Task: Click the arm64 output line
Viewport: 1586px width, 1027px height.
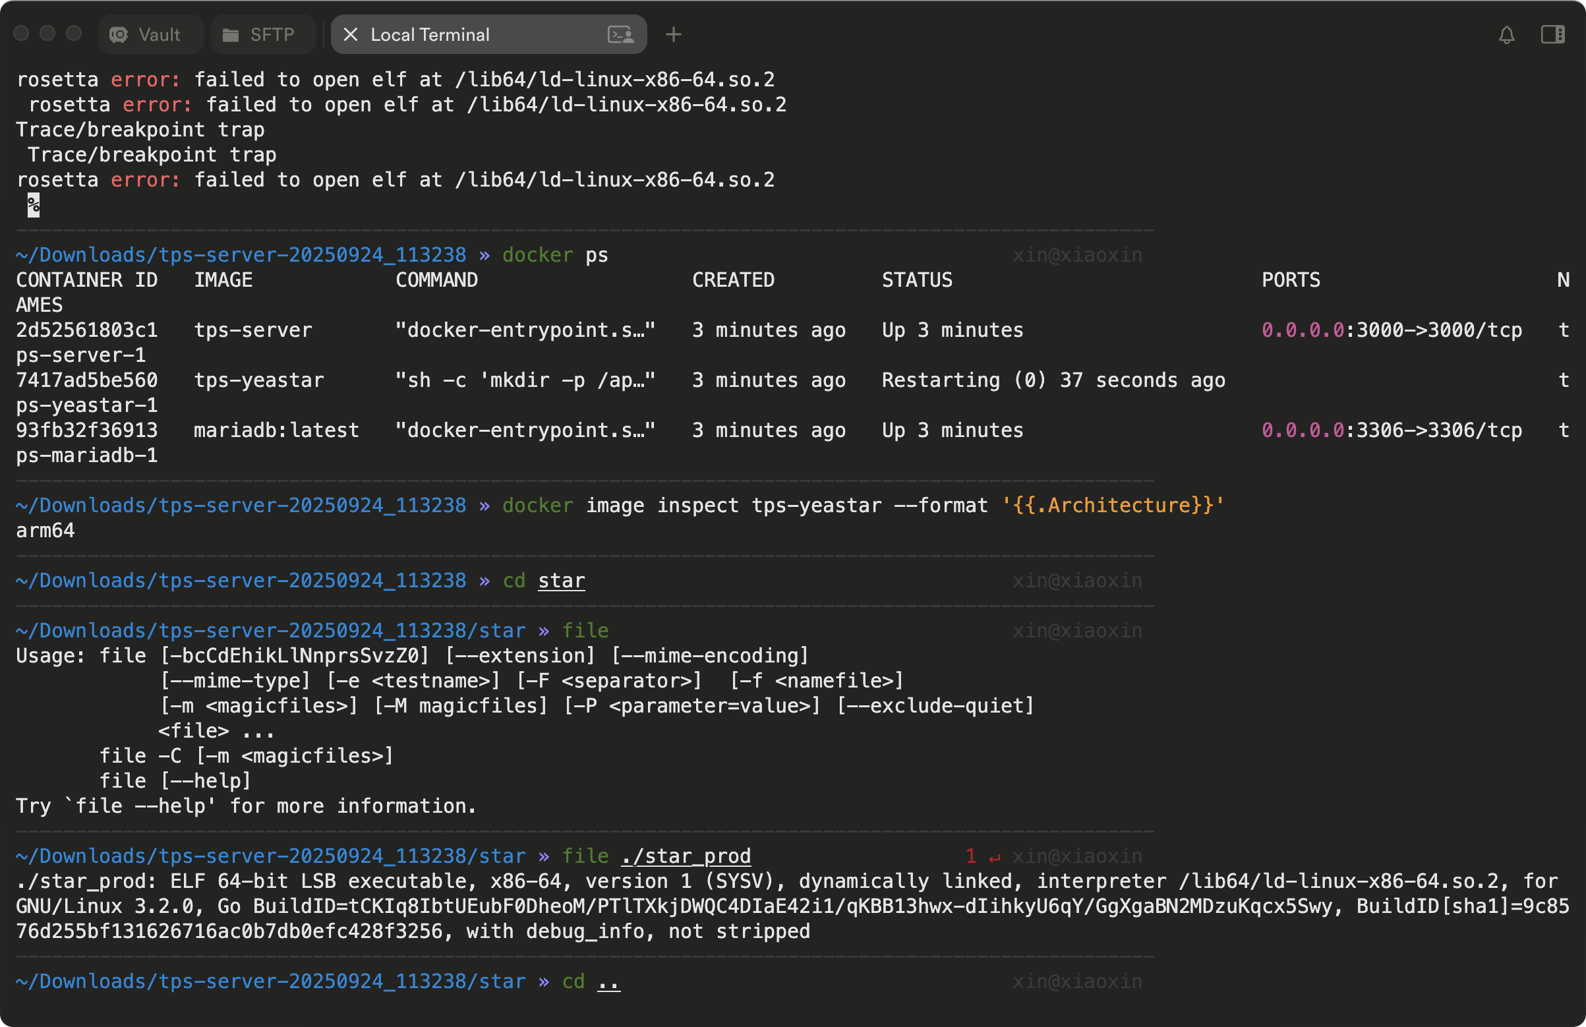Action: pos(45,531)
